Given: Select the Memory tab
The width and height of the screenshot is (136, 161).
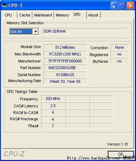Looking at the screenshot, I should point(63,15).
